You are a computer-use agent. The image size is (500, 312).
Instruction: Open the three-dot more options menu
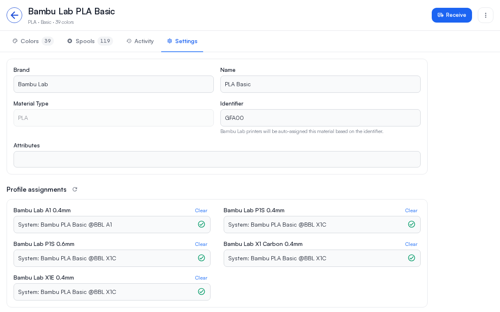tap(486, 15)
